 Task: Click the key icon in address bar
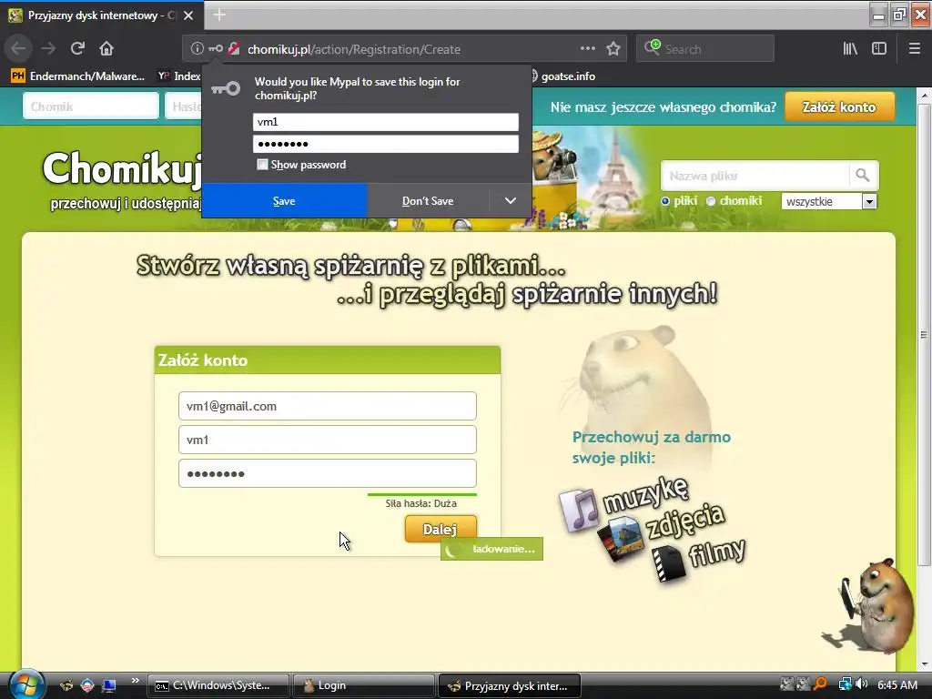pyautogui.click(x=216, y=49)
